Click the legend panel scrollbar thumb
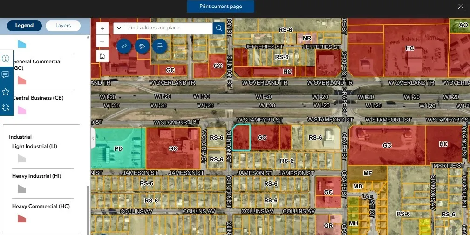Screen dimensions: 470x235 pos(88,210)
